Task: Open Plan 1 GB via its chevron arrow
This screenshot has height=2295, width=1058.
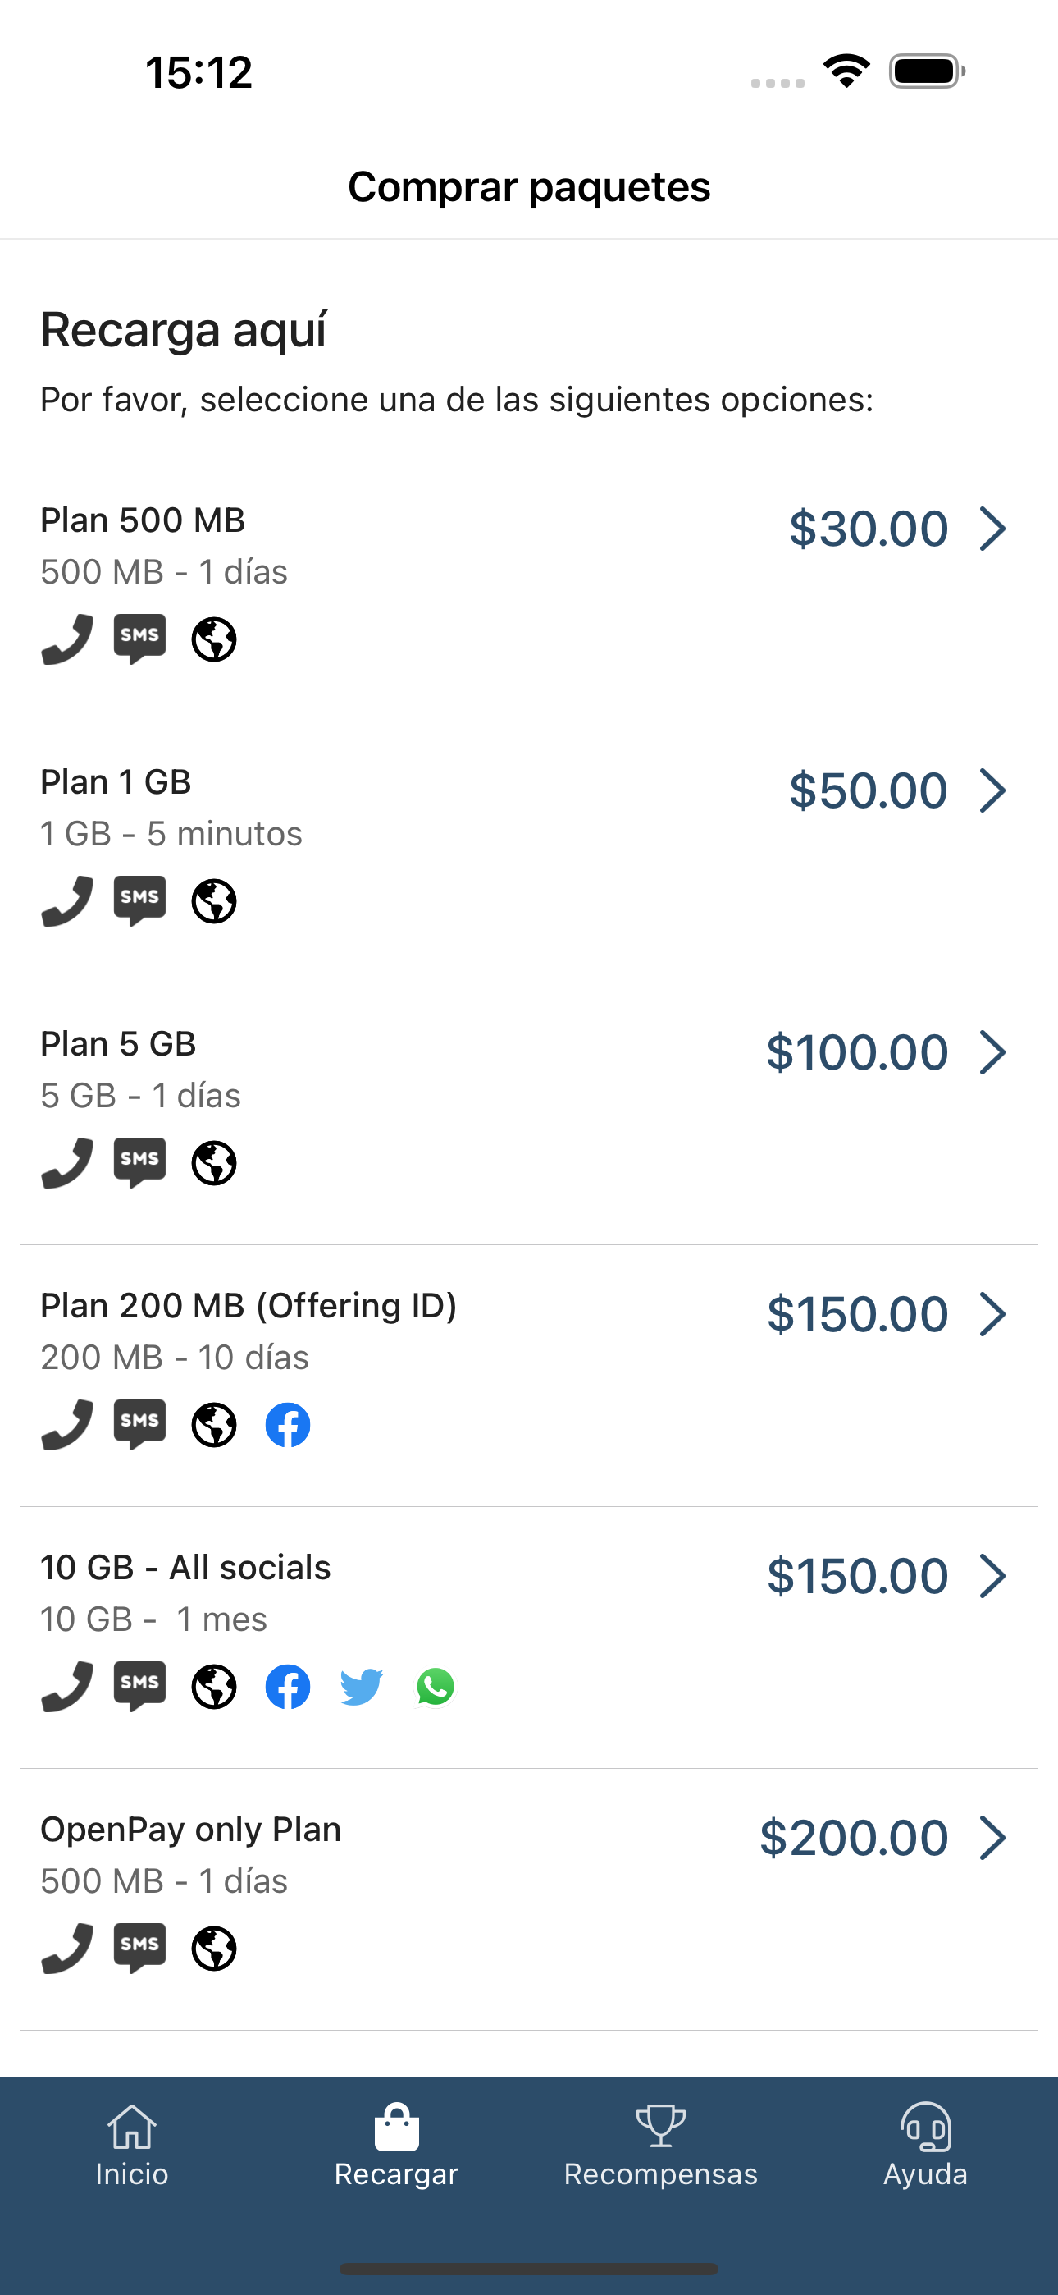Action: click(x=992, y=790)
